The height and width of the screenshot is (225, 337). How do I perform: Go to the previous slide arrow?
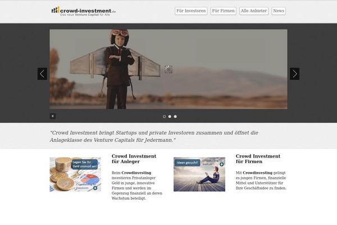pos(42,74)
